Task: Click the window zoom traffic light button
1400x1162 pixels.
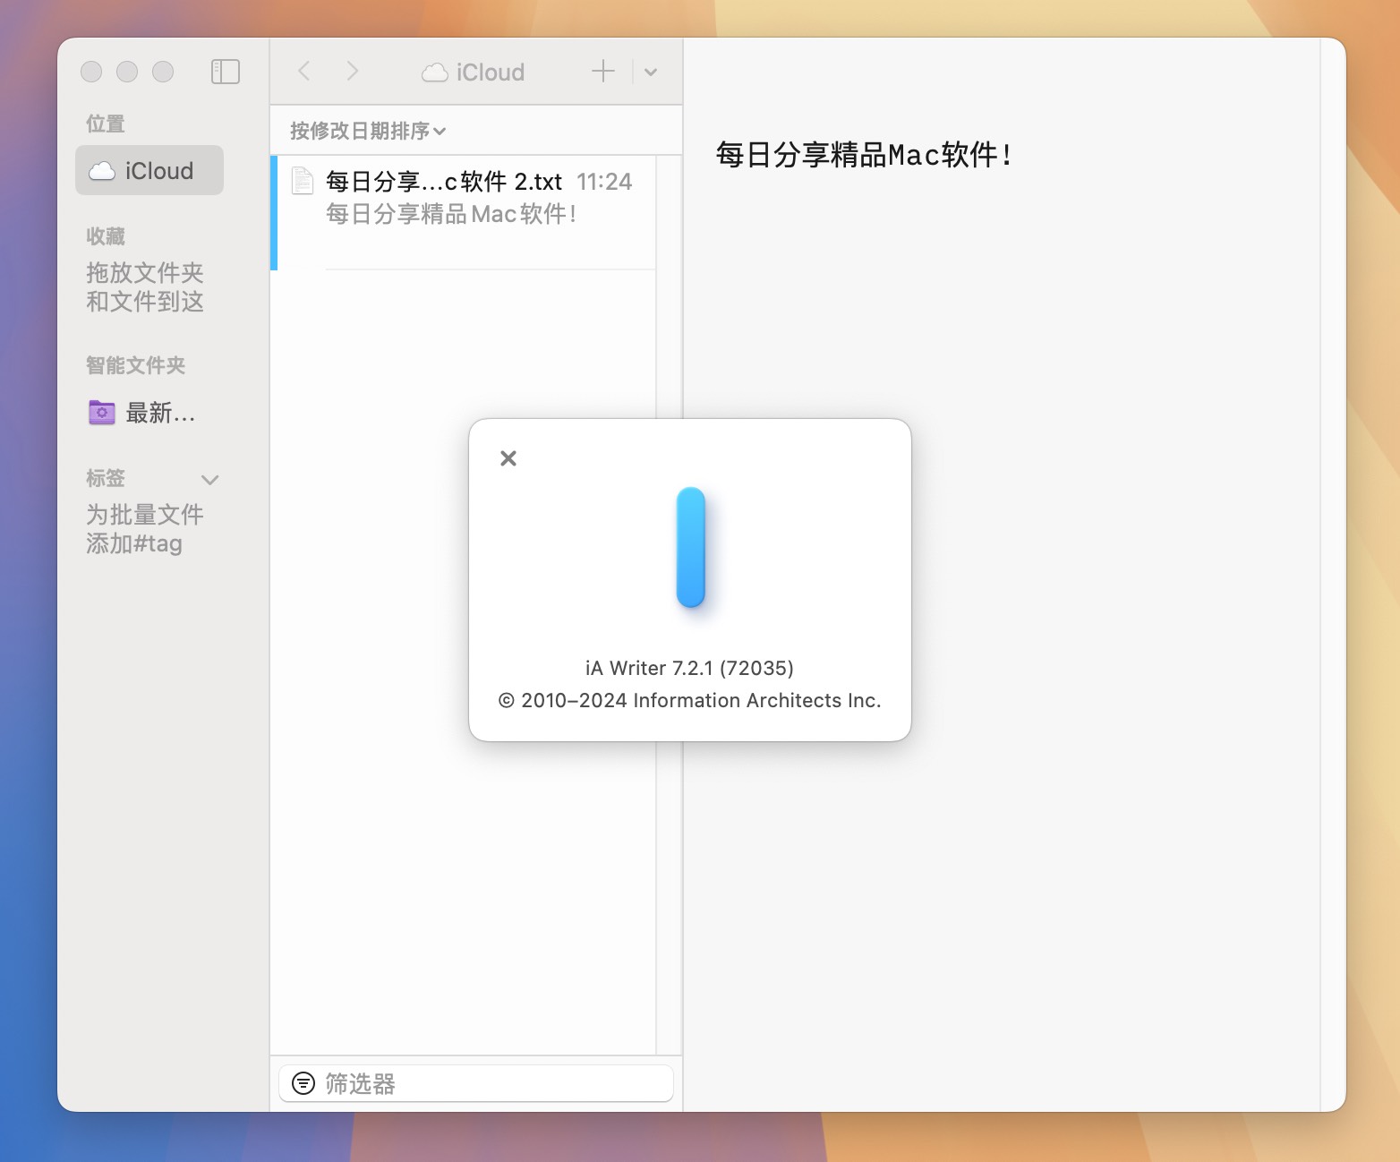Action: [x=163, y=72]
